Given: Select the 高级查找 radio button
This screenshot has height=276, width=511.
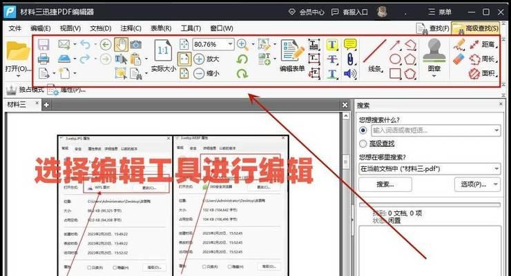Looking at the screenshot, I should pyautogui.click(x=363, y=144).
